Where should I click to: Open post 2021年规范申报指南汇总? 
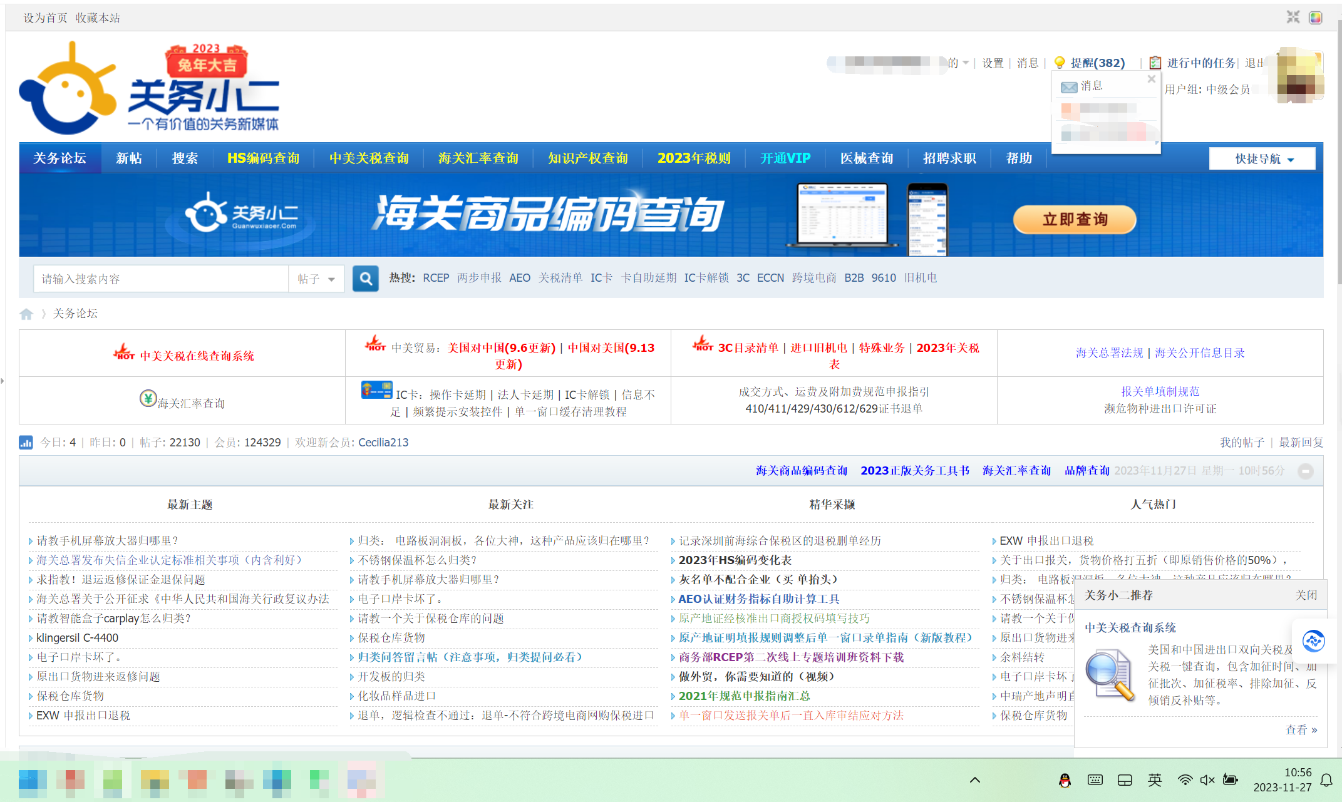(x=745, y=696)
